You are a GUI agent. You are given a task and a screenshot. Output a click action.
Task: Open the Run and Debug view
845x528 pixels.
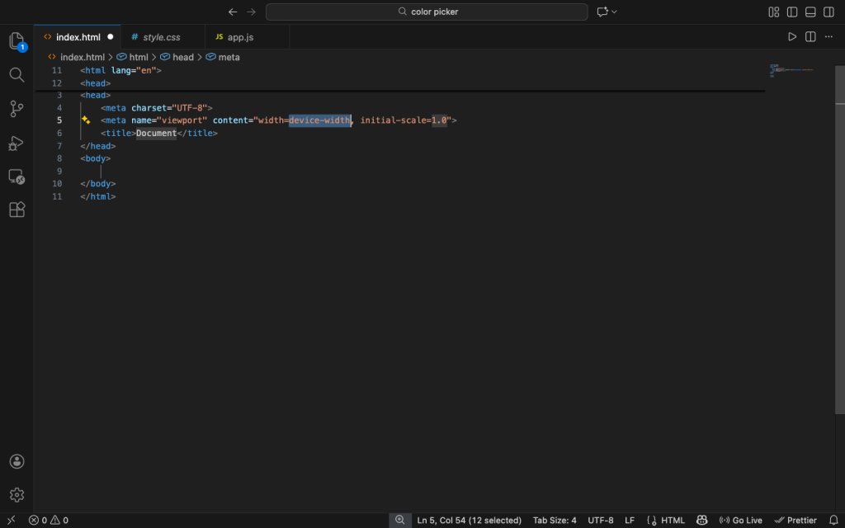(17, 143)
